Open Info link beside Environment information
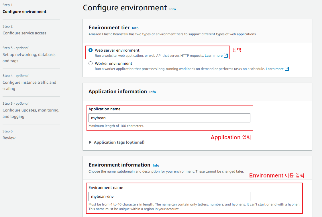Viewport: 322px width, 217px height. [x=156, y=165]
